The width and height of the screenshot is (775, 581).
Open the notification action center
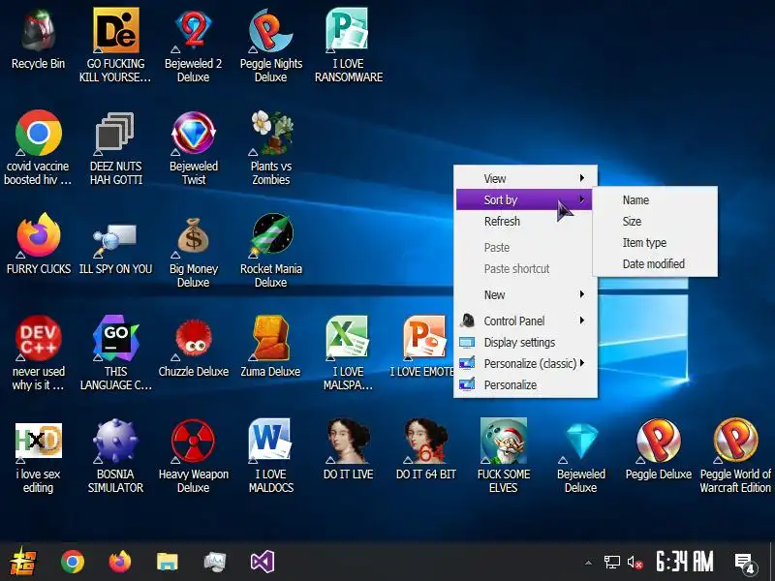[745, 563]
